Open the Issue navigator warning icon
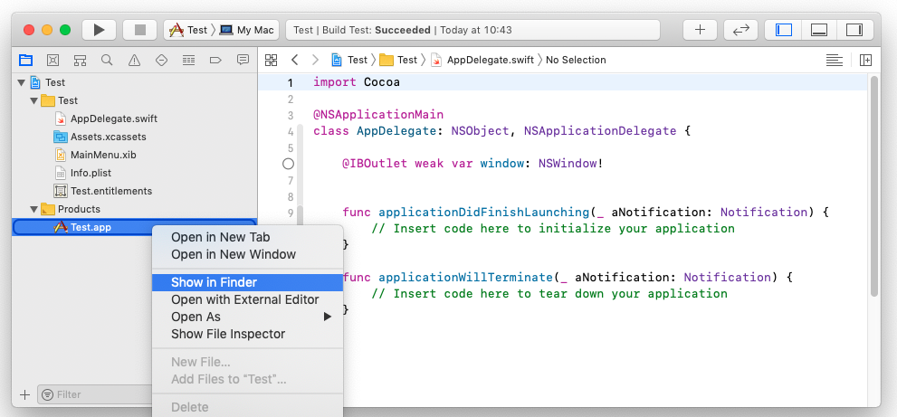The height and width of the screenshot is (417, 897). coord(134,60)
